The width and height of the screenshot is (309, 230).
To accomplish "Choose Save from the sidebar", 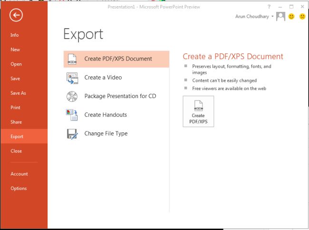I will (x=24, y=79).
